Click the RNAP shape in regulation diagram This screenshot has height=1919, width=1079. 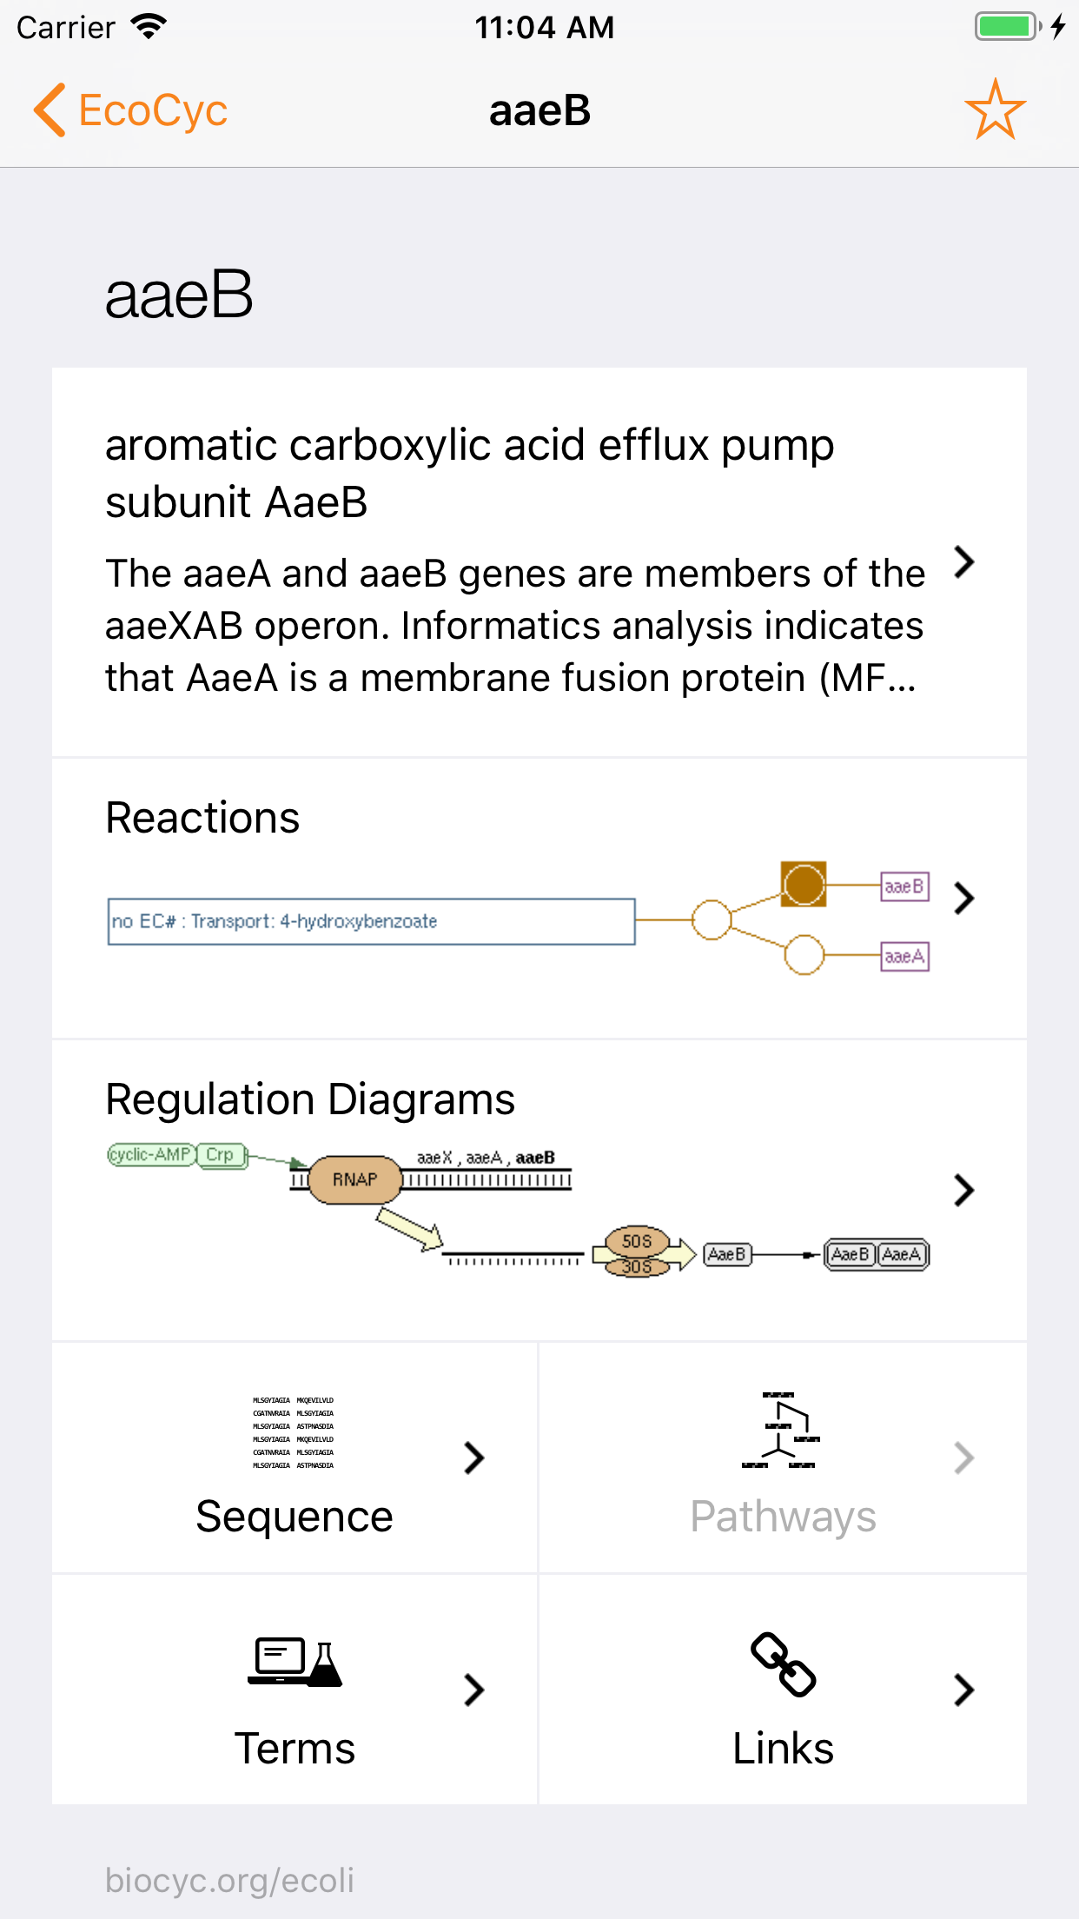(354, 1179)
